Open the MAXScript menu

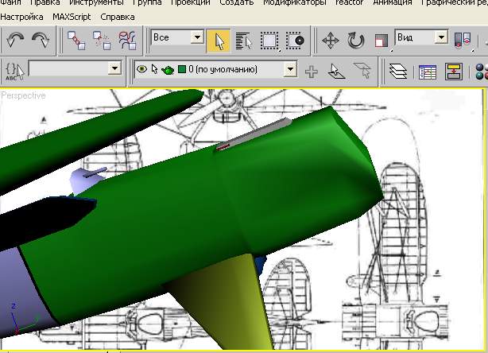click(72, 16)
